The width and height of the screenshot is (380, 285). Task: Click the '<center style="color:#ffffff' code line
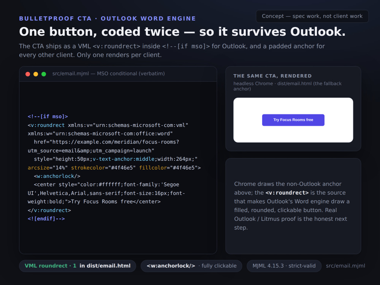(x=106, y=185)
